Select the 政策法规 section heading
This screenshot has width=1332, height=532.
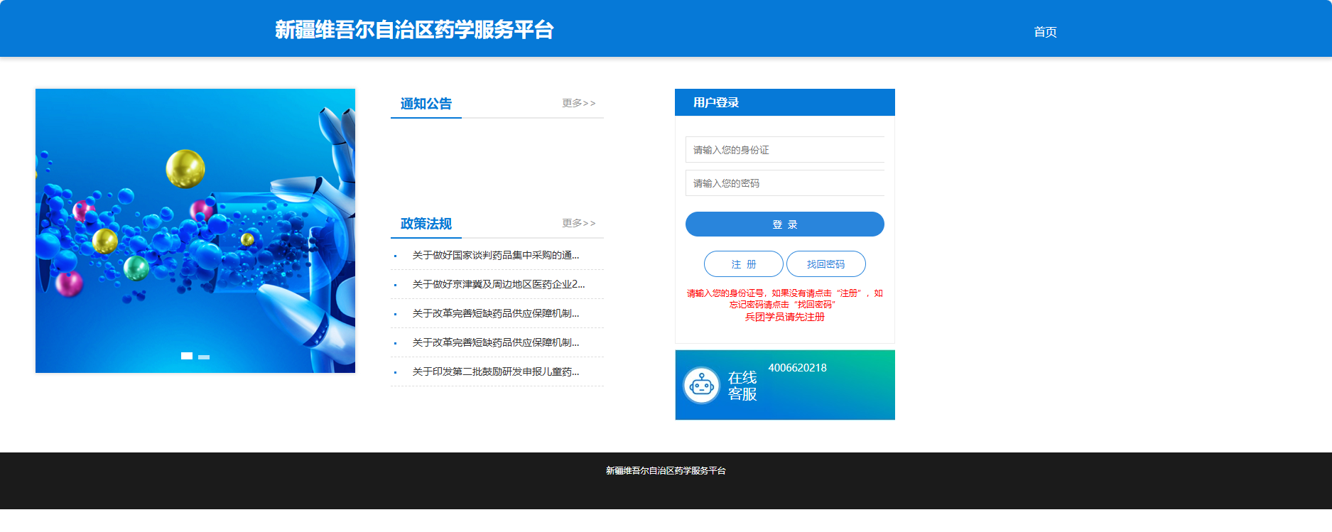pyautogui.click(x=426, y=224)
